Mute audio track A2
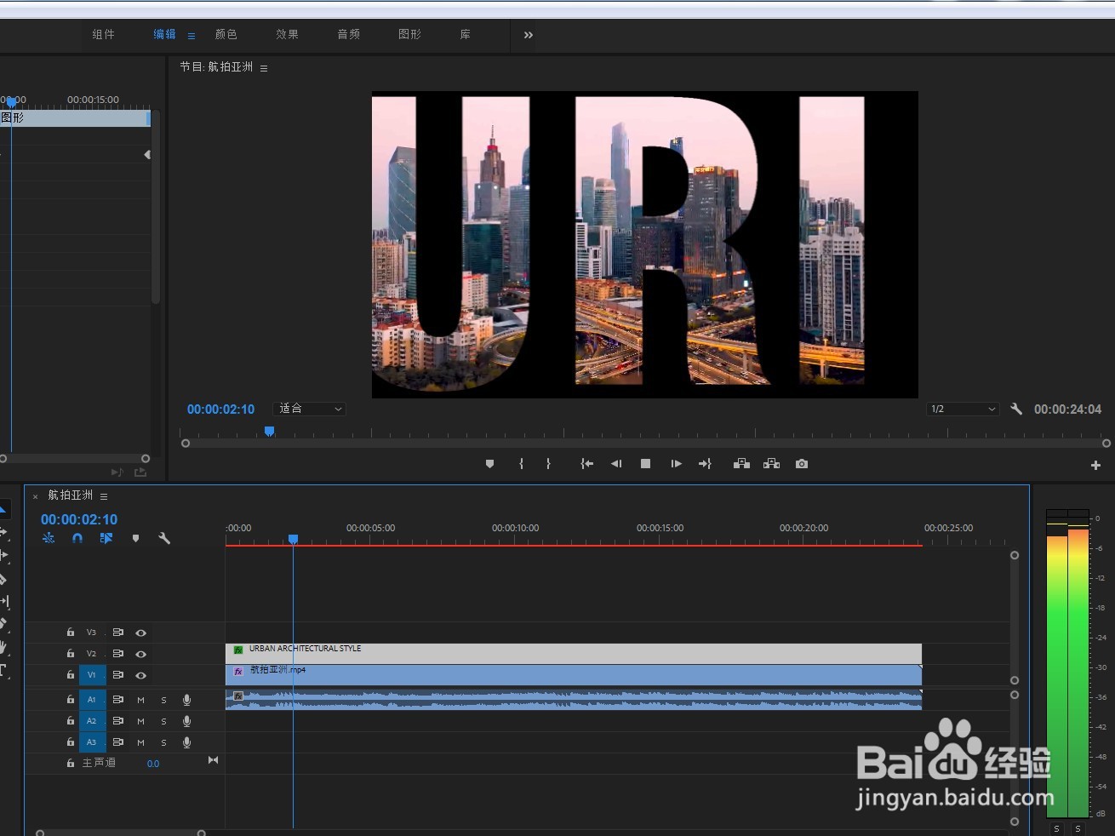 141,721
